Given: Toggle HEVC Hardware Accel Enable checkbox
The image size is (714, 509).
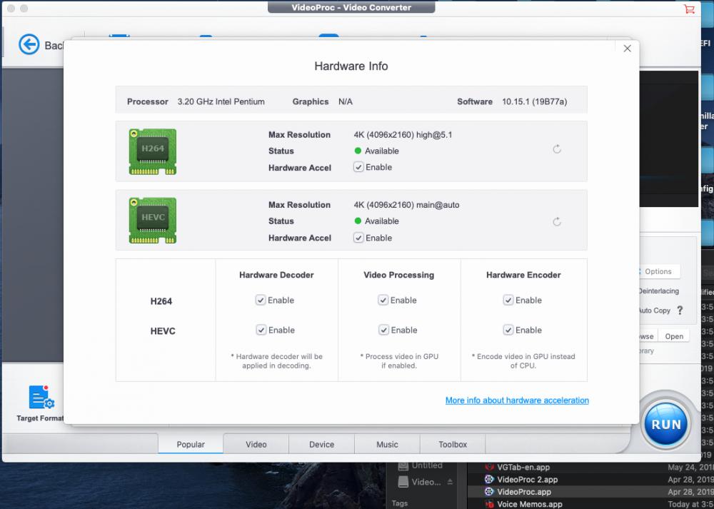Looking at the screenshot, I should click(358, 238).
